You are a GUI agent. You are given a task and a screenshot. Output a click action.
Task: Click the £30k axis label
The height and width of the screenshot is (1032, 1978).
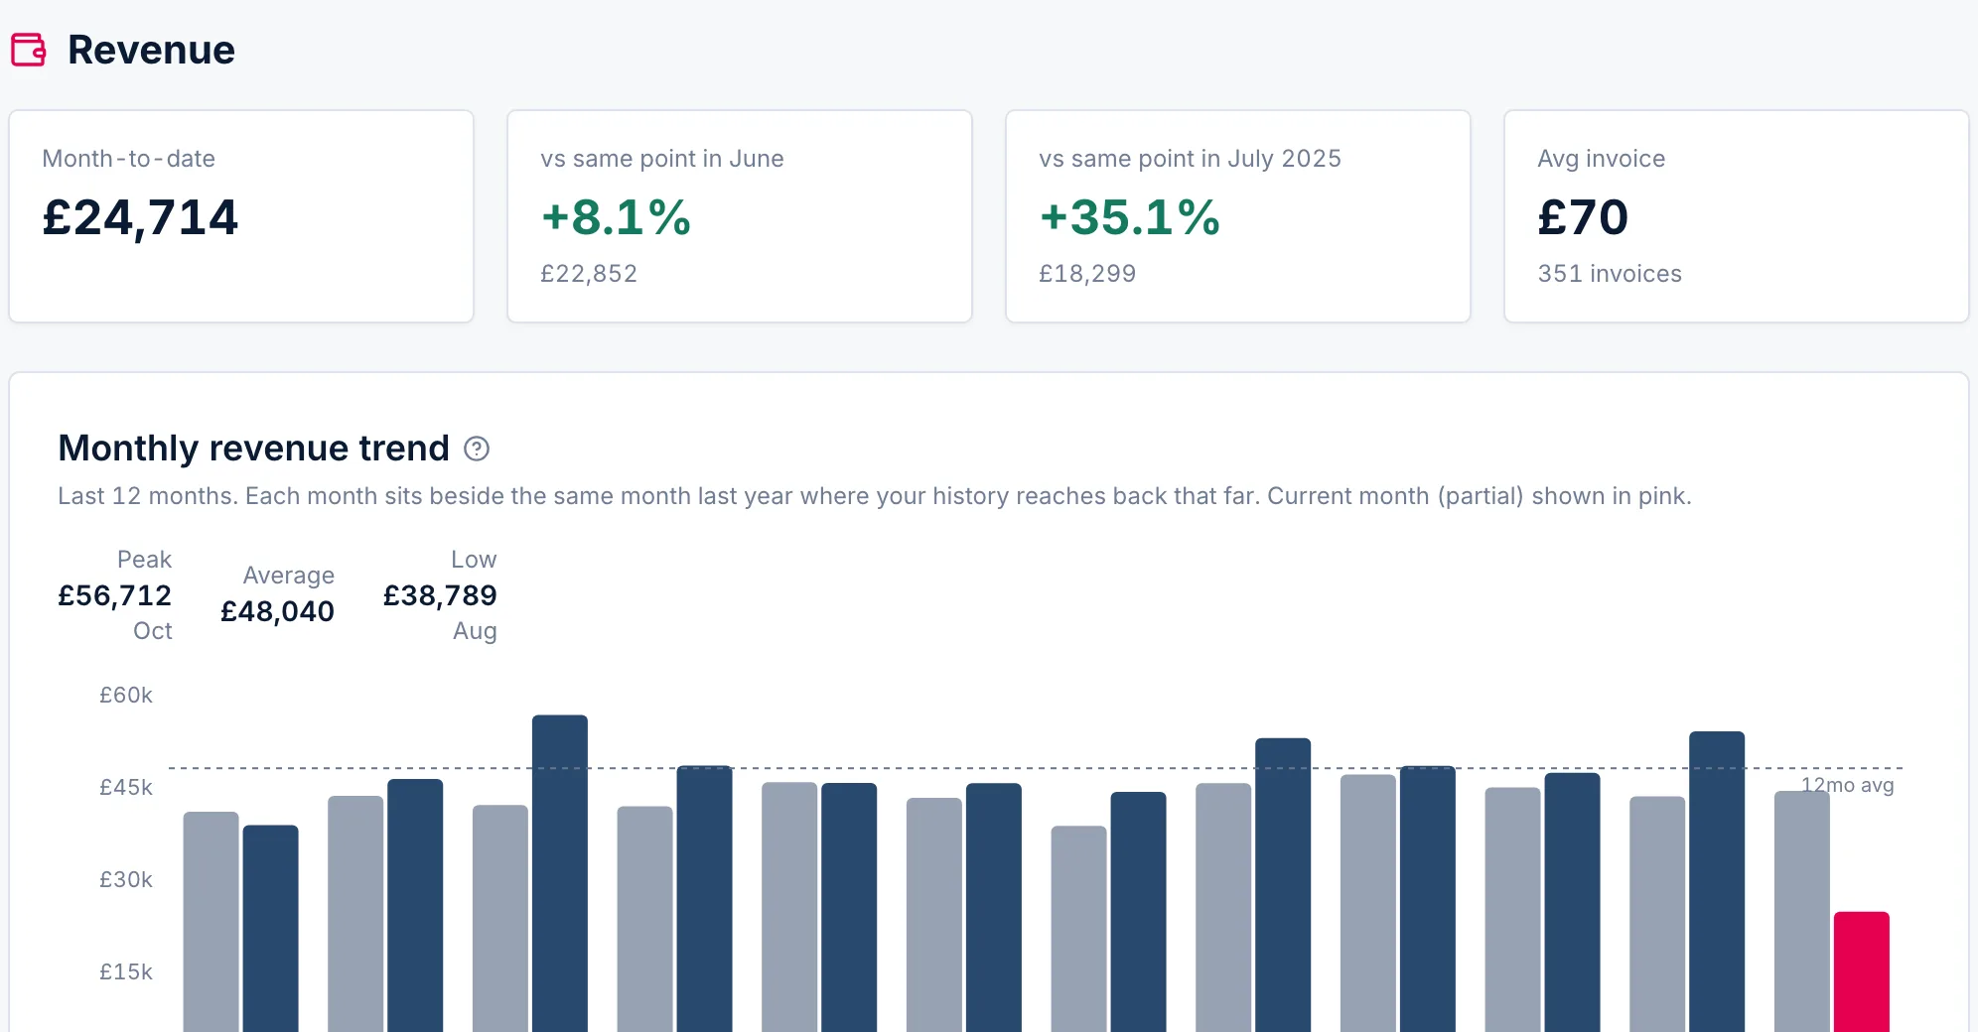click(126, 880)
